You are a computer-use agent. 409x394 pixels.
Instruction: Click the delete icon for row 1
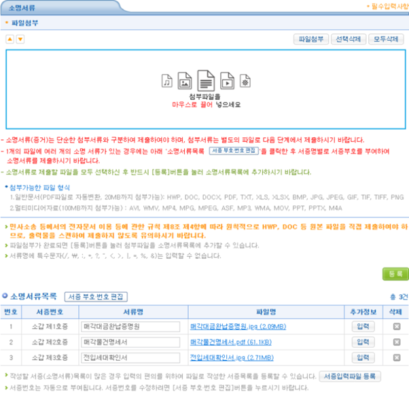396,327
